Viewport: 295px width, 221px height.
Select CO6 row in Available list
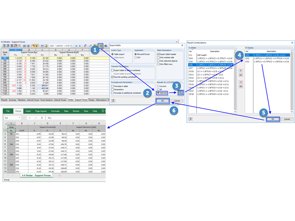click(211, 65)
